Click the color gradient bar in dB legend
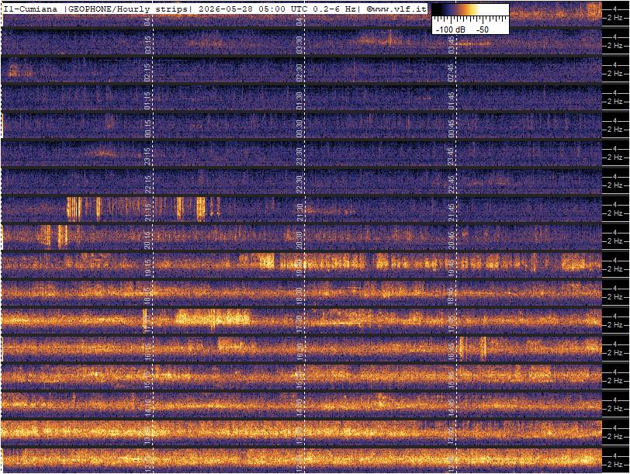This screenshot has height=474, width=630. [470, 9]
